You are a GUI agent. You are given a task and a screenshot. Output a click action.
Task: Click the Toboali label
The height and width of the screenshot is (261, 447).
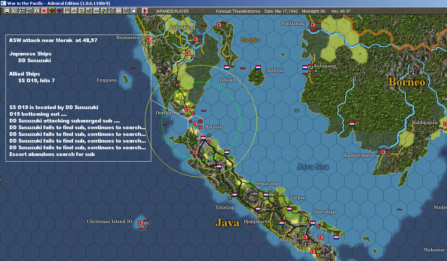click(227, 80)
